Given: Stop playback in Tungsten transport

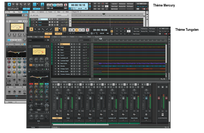Looking at the screenshot, I should tap(74, 30).
